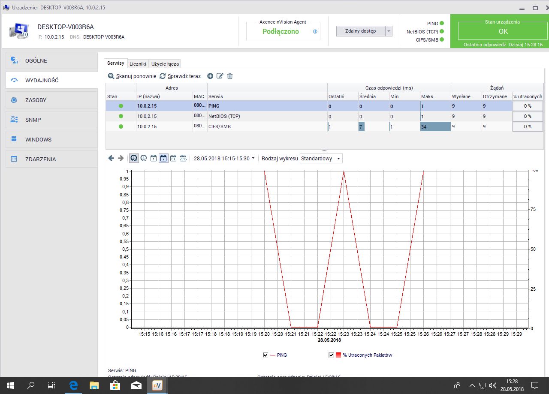Select the yearly 2016 calendar range icon
The height and width of the screenshot is (394, 549).
point(183,158)
